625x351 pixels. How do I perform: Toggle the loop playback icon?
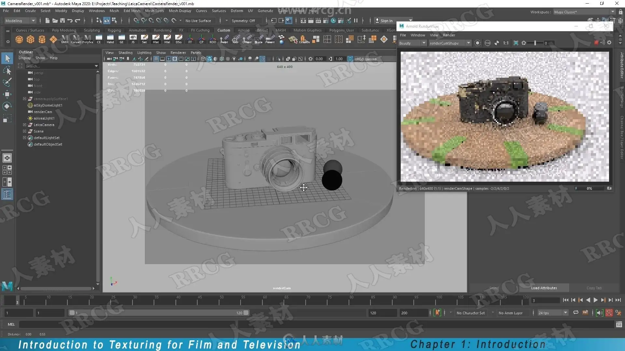[576, 313]
